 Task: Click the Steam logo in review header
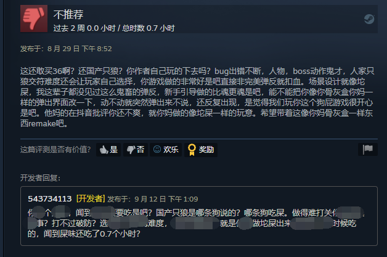[369, 19]
